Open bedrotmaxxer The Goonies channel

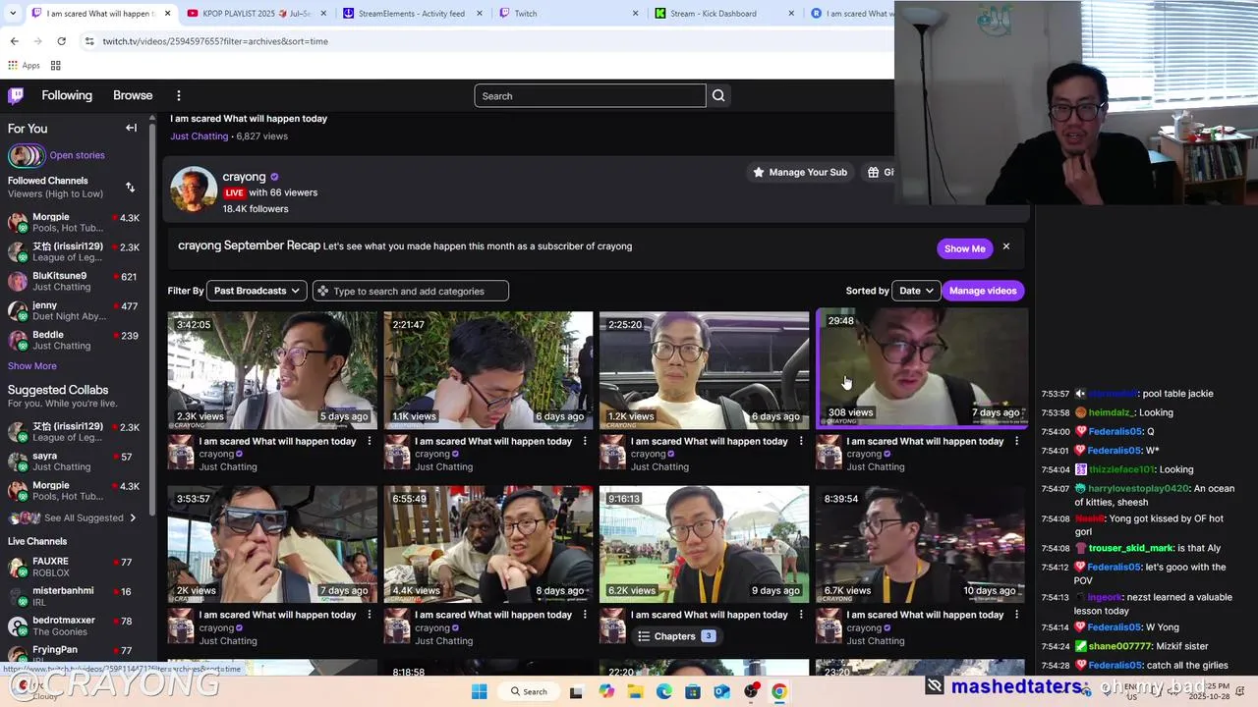(74, 625)
